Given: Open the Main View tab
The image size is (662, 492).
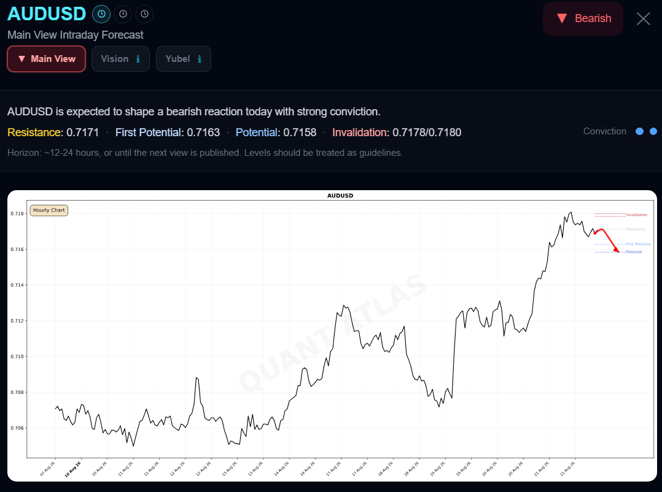Looking at the screenshot, I should 47,59.
